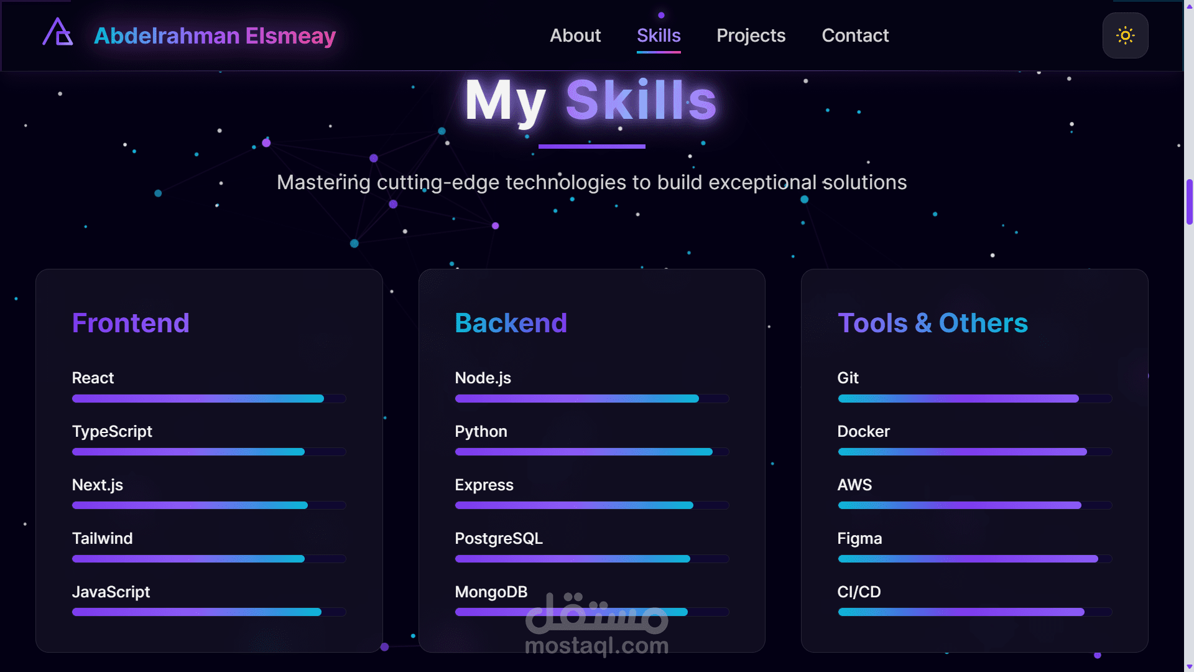Click the page scrollbar thumb
The width and height of the screenshot is (1194, 672).
[1189, 202]
